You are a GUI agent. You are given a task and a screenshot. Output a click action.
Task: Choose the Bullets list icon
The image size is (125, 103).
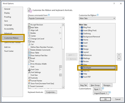point(29,33)
